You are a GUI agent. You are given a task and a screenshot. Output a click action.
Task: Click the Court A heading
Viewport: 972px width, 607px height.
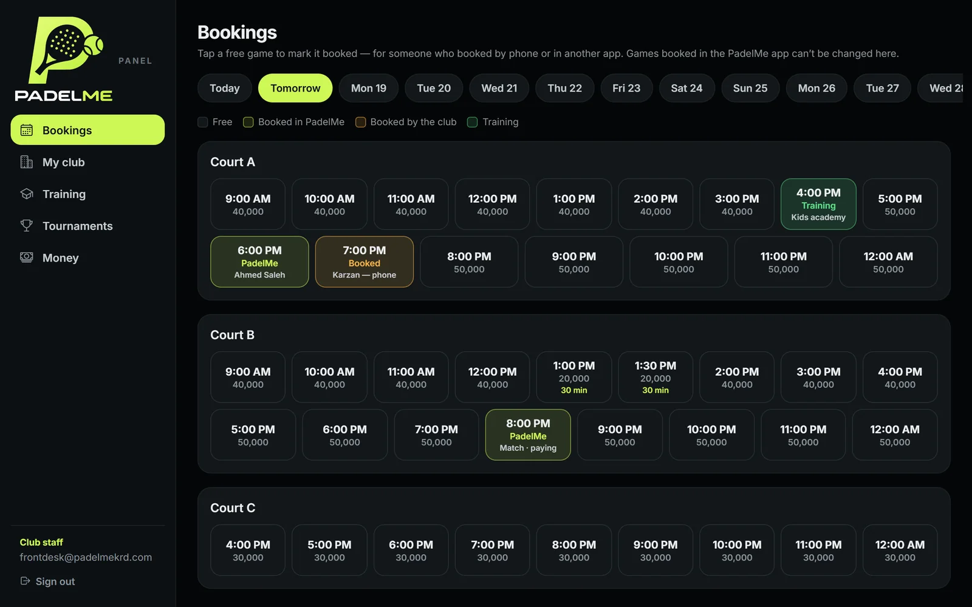point(233,162)
